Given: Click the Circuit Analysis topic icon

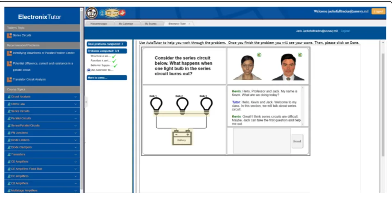Looking at the screenshot, I should [x=9, y=97].
